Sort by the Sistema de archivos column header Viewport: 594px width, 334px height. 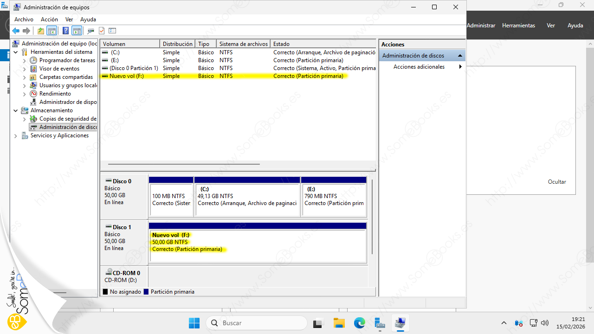(243, 44)
